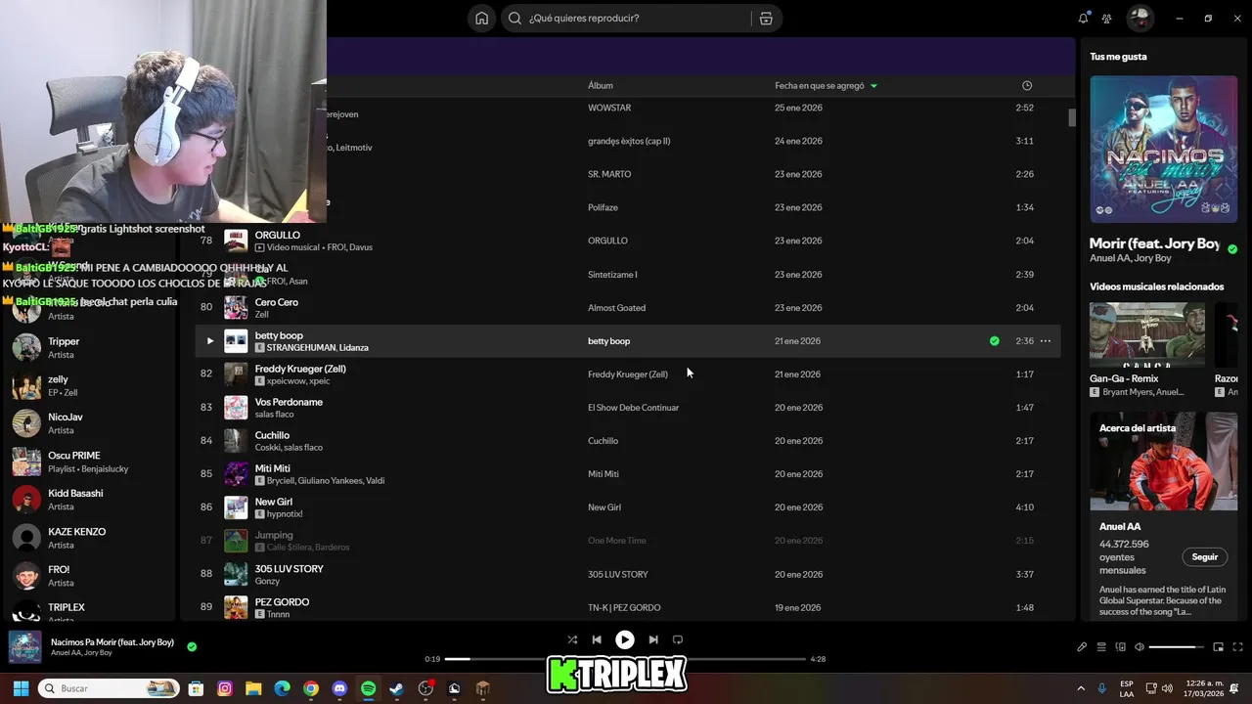Adjust the volume slider
Screen dimensions: 1252x704
[1177, 646]
